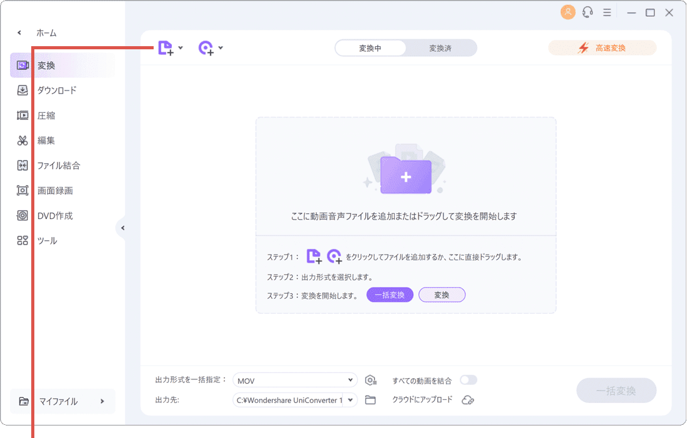687x438 pixels.
Task: Open the ツール (Toolbox) section
Action: click(x=47, y=240)
